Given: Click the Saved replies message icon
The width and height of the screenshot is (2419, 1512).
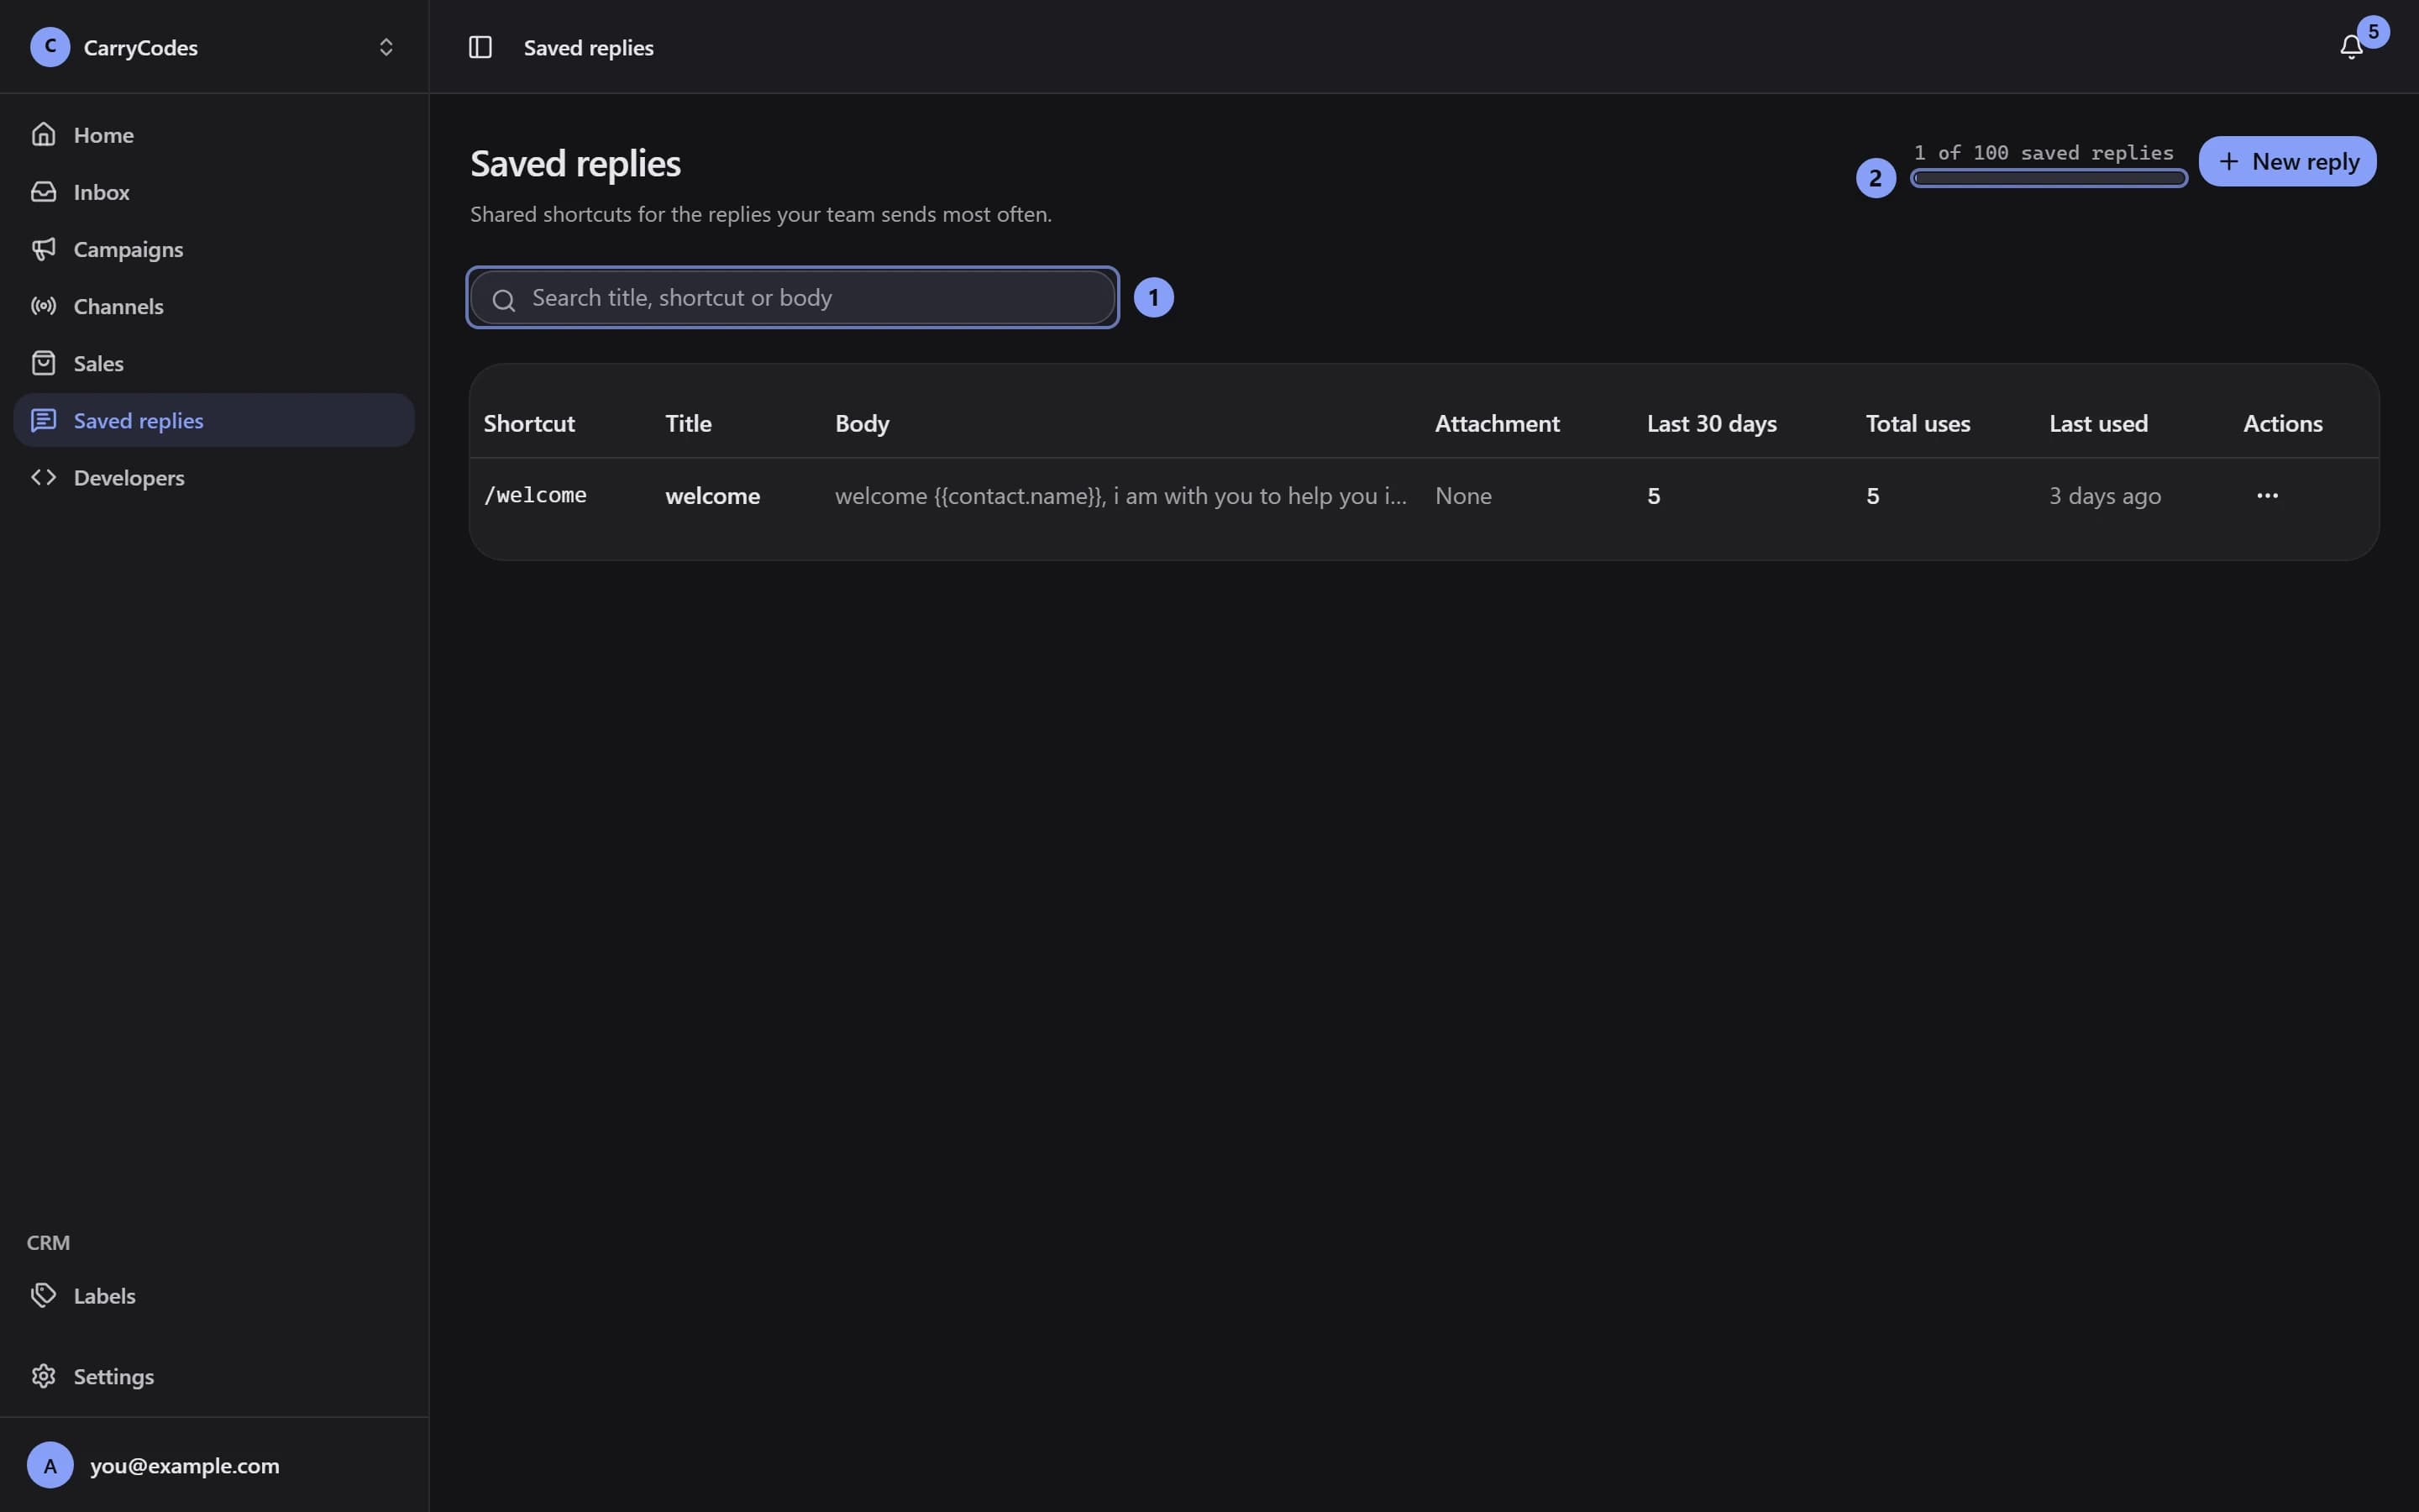Looking at the screenshot, I should [43, 420].
